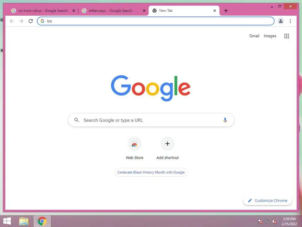Open the Action Center flag icon
Viewport: 302px width, 227px height.
(260, 221)
